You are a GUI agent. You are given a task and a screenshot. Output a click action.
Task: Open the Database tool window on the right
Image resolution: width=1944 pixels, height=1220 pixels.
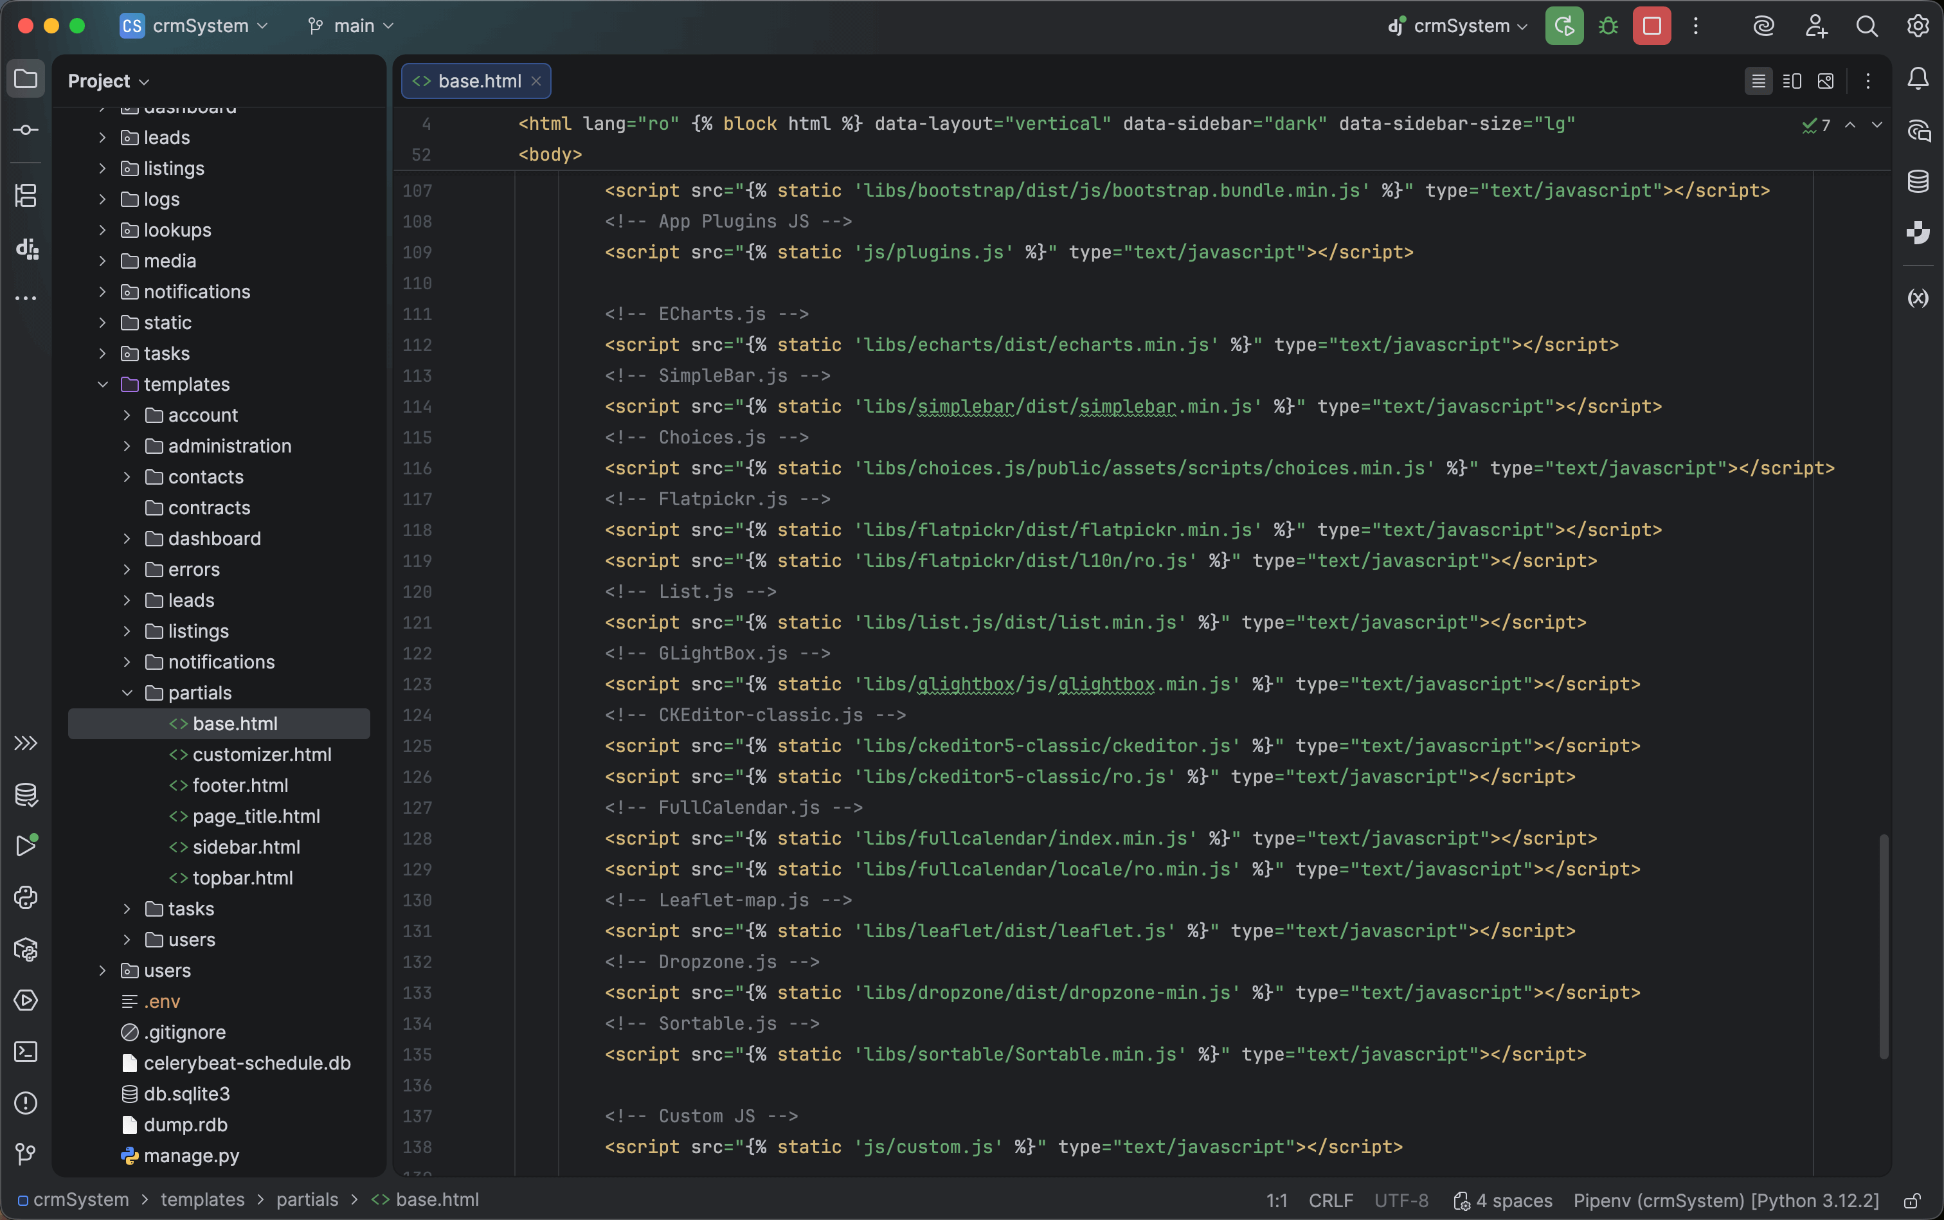pos(1918,181)
